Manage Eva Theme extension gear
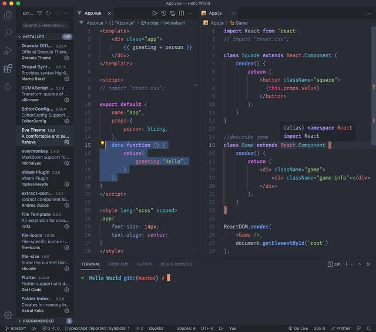The width and height of the screenshot is (376, 332). [x=66, y=142]
